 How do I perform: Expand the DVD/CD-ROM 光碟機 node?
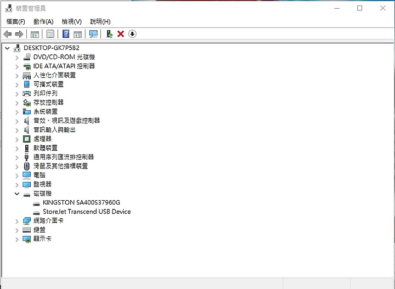tap(17, 58)
